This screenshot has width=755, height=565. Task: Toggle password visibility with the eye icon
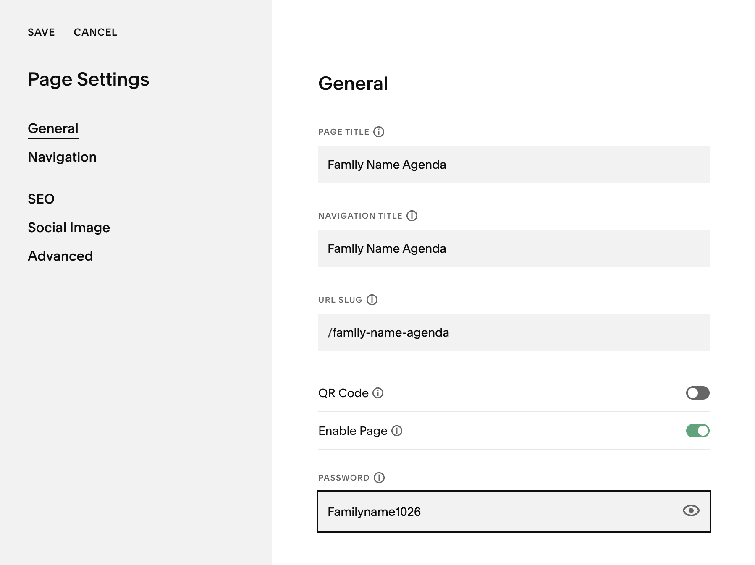pos(691,510)
